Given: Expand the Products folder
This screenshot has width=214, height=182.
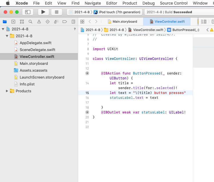Looking at the screenshot, I should pyautogui.click(x=7, y=91).
